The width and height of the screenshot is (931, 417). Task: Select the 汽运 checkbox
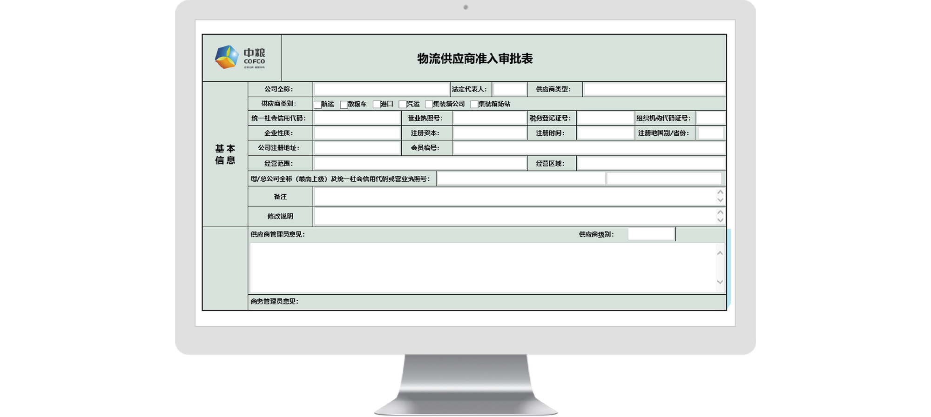click(x=402, y=105)
